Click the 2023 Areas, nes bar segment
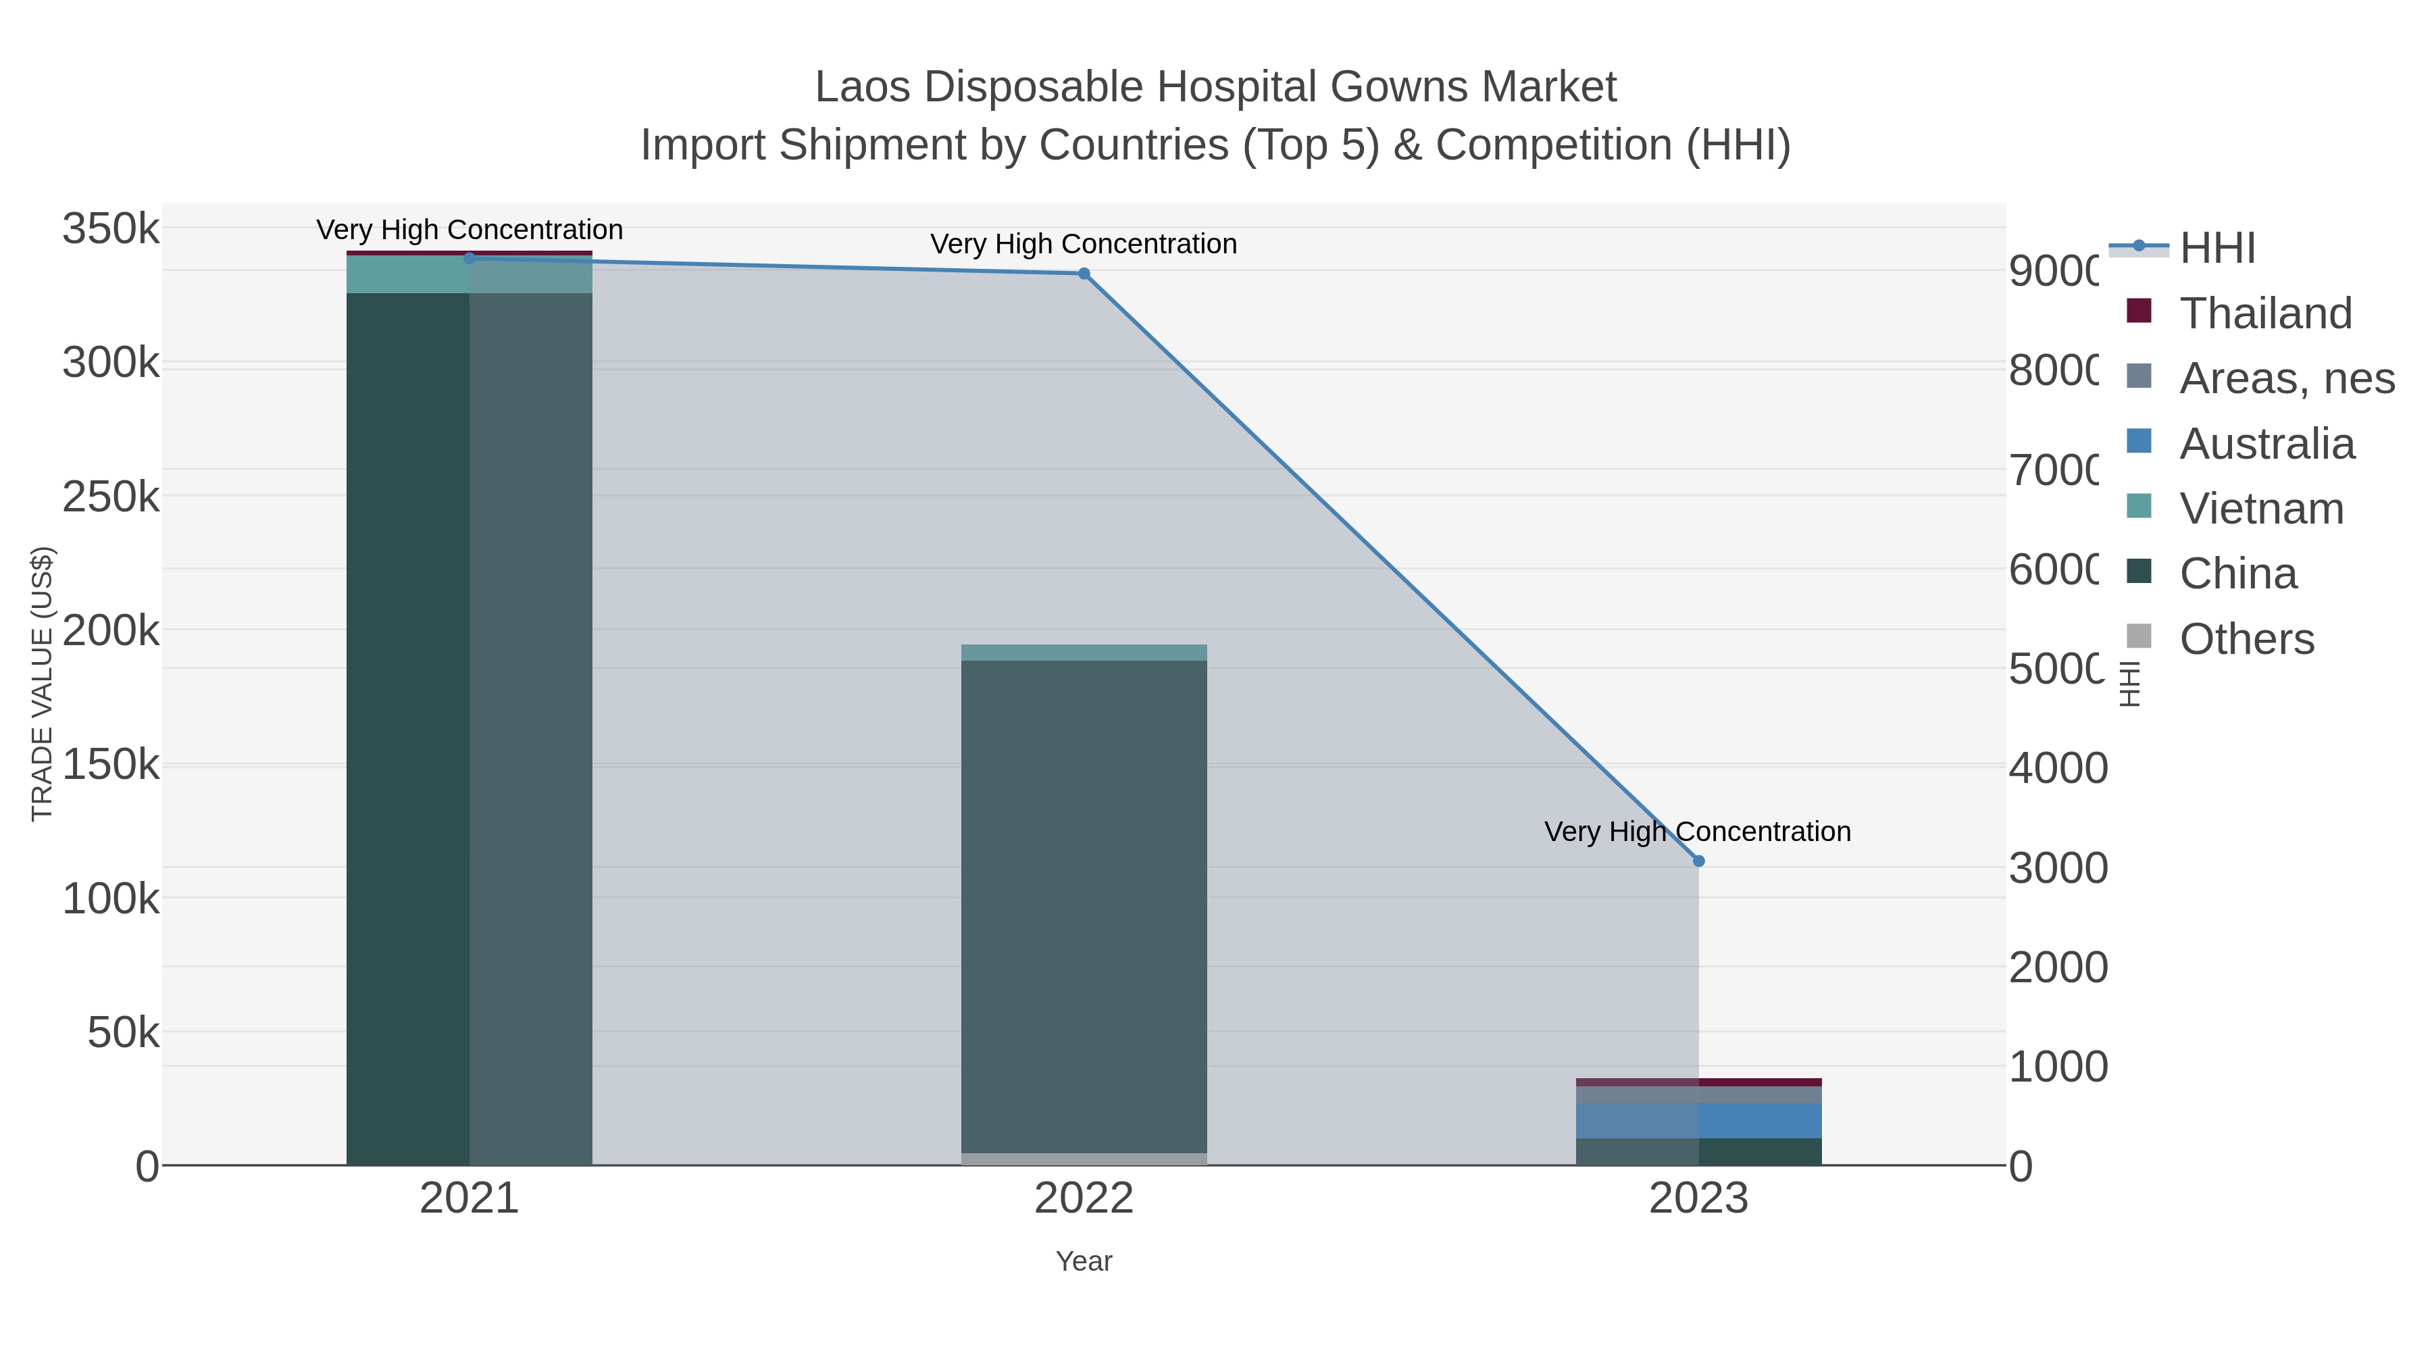 click(1698, 1095)
